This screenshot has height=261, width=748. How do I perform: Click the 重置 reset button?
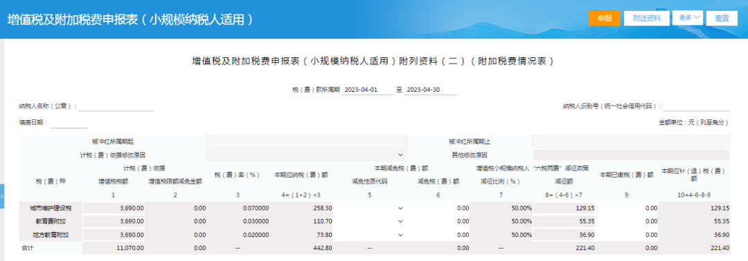coord(722,18)
